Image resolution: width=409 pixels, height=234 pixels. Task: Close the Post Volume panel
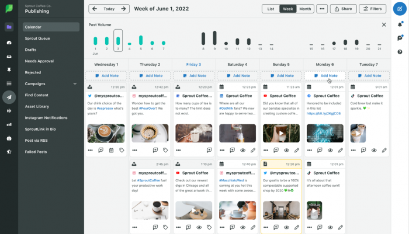(384, 25)
